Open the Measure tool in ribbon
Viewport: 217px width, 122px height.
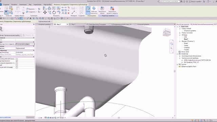click(x=74, y=13)
